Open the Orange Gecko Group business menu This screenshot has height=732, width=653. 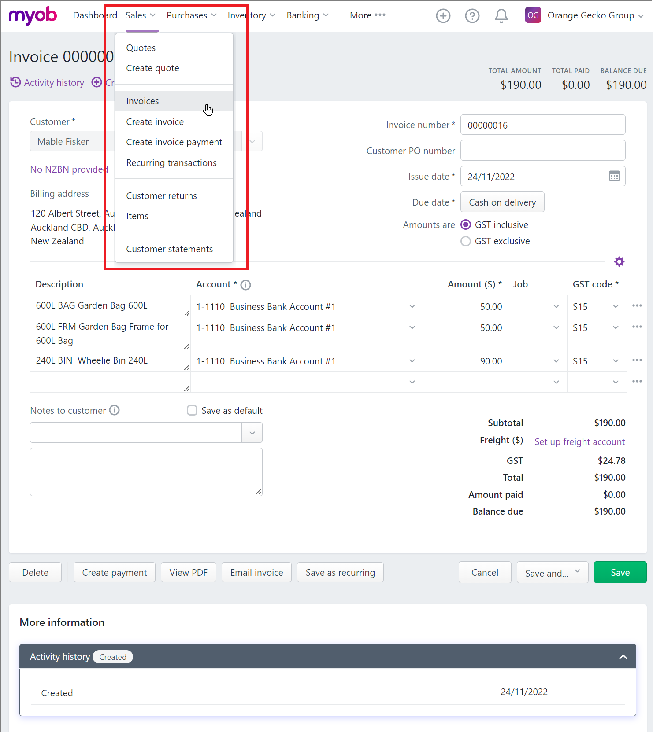pyautogui.click(x=595, y=15)
